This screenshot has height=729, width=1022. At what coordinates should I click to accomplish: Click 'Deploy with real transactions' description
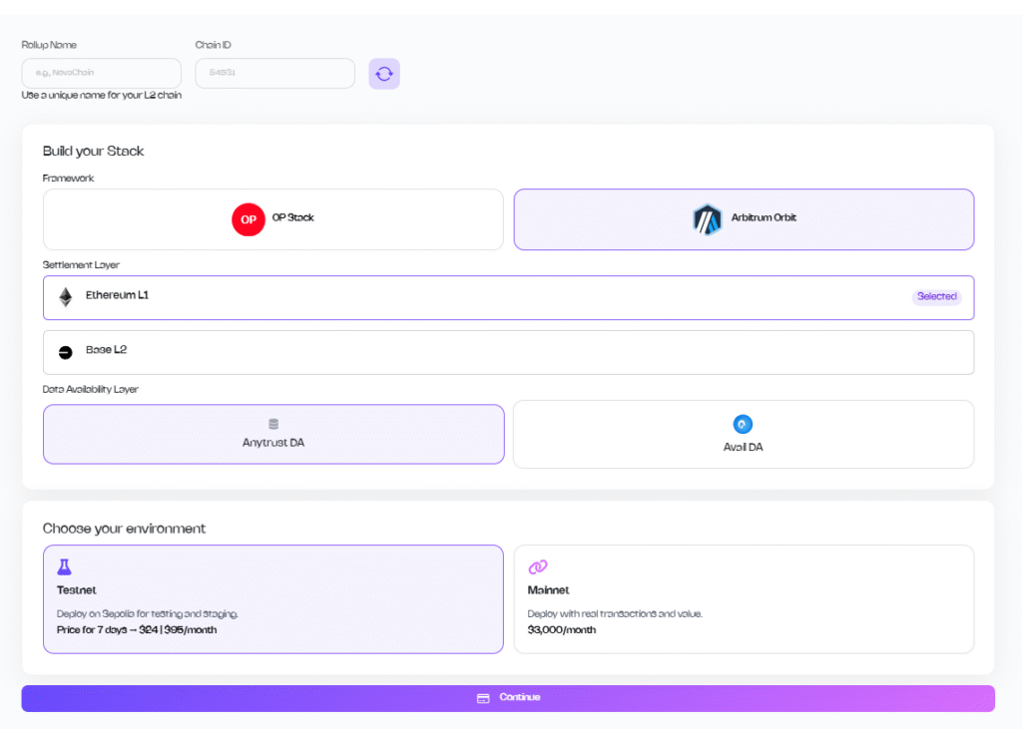coord(615,613)
